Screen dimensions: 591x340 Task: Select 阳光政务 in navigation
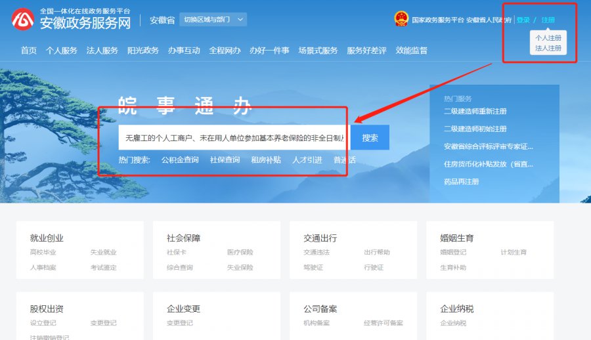[x=143, y=51]
